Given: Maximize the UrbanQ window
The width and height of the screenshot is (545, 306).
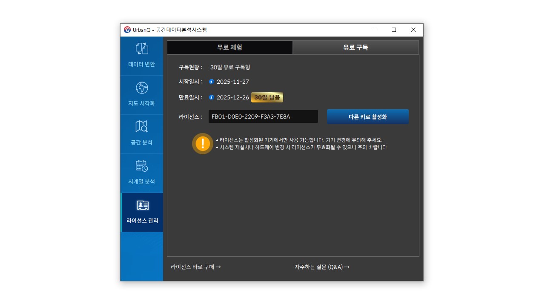Looking at the screenshot, I should [x=394, y=30].
